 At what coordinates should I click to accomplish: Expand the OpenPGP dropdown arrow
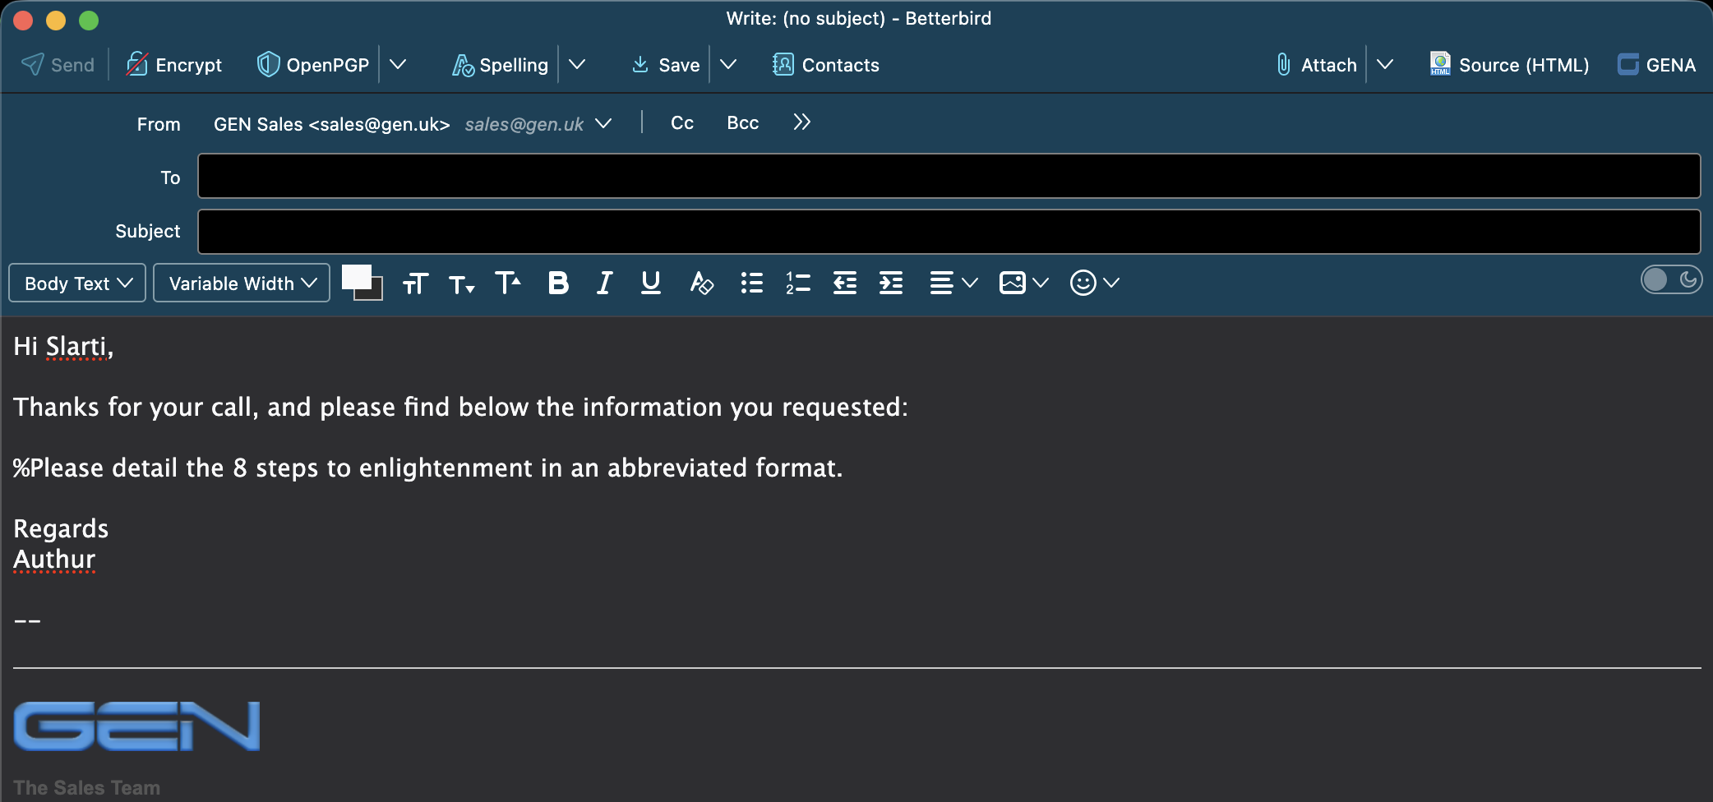(x=398, y=65)
